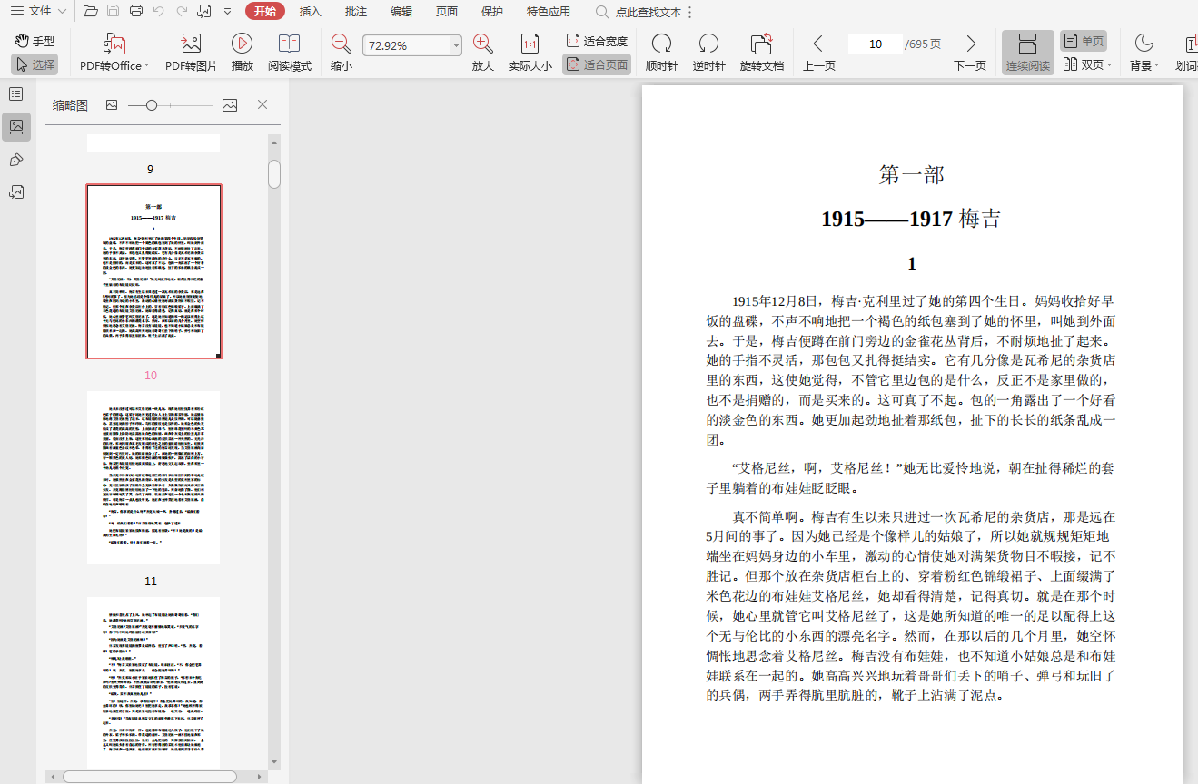Click the save icon in quick toolbar

pos(113,11)
